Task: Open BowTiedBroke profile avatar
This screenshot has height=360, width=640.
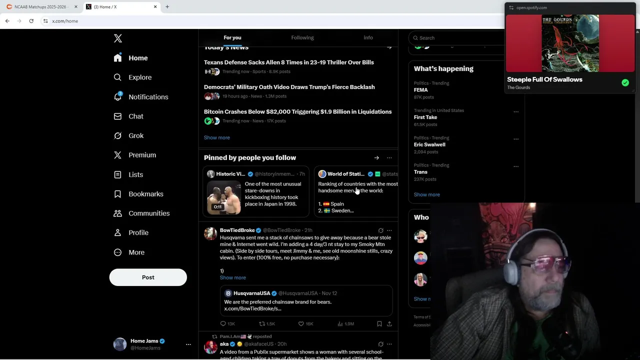Action: coord(210,234)
